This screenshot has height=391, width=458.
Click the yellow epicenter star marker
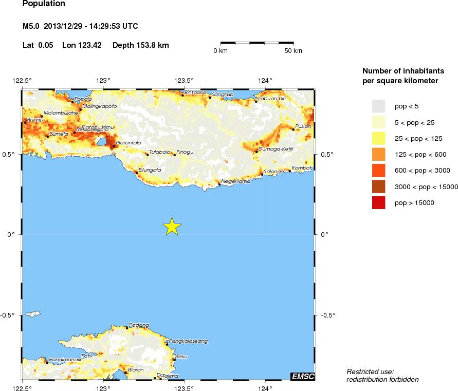pos(172,227)
